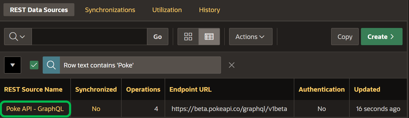Screen dimensions: 409x118
Task: Go to the Utilization tab
Action: pyautogui.click(x=167, y=10)
